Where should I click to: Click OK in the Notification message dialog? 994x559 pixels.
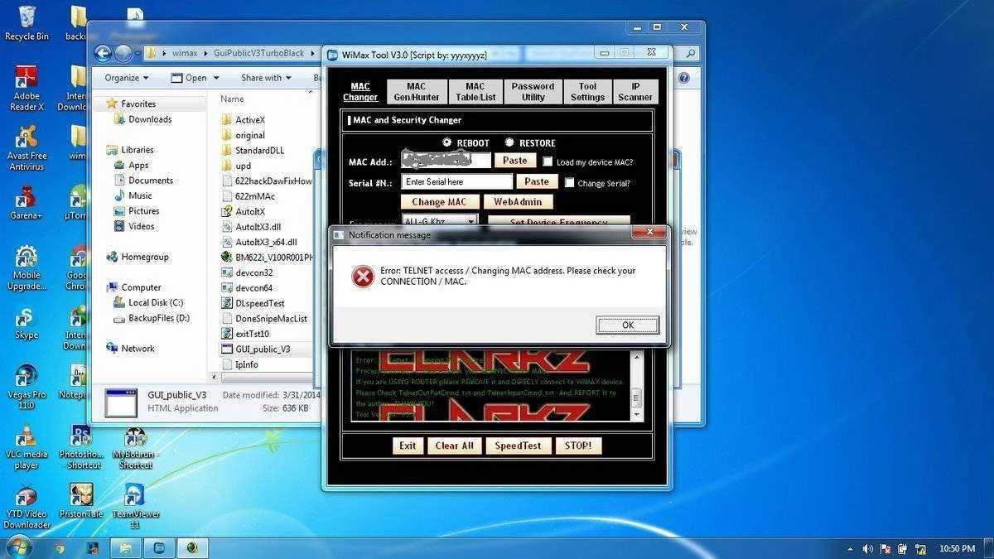(x=627, y=325)
